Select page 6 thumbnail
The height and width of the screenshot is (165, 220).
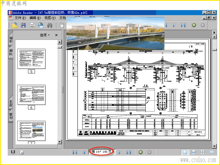(31, 95)
